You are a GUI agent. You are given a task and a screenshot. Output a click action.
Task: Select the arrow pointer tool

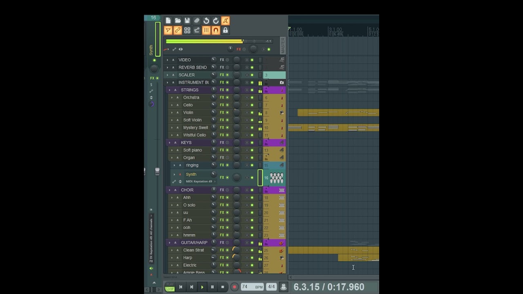click(168, 30)
